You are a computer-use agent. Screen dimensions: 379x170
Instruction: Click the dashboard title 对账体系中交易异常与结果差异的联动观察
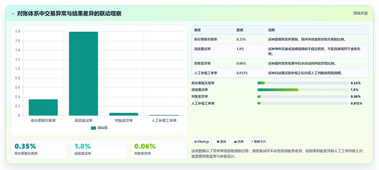pyautogui.click(x=69, y=13)
